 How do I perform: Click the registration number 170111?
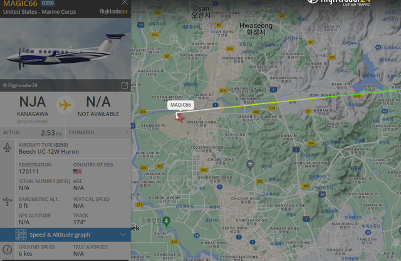coord(29,171)
